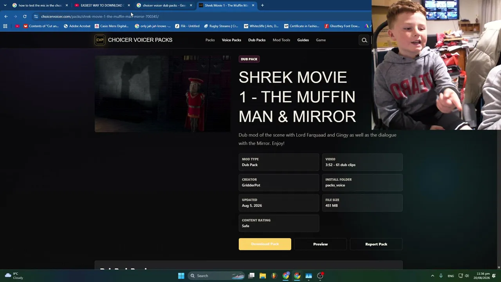The width and height of the screenshot is (501, 282).
Task: Open the Dub Packs nav item
Action: 257,40
